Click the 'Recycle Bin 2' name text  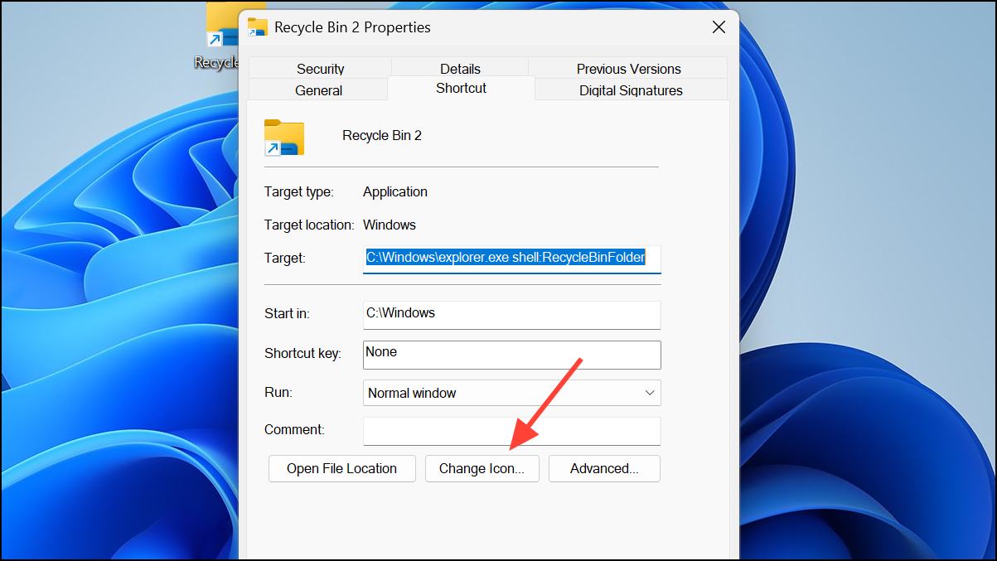pyautogui.click(x=382, y=135)
